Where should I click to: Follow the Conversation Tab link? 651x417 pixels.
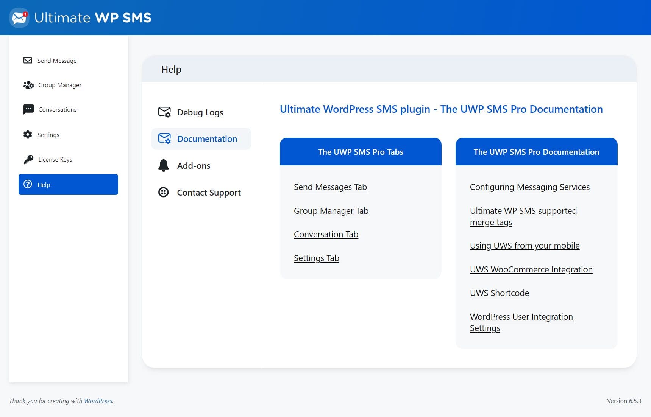point(326,234)
